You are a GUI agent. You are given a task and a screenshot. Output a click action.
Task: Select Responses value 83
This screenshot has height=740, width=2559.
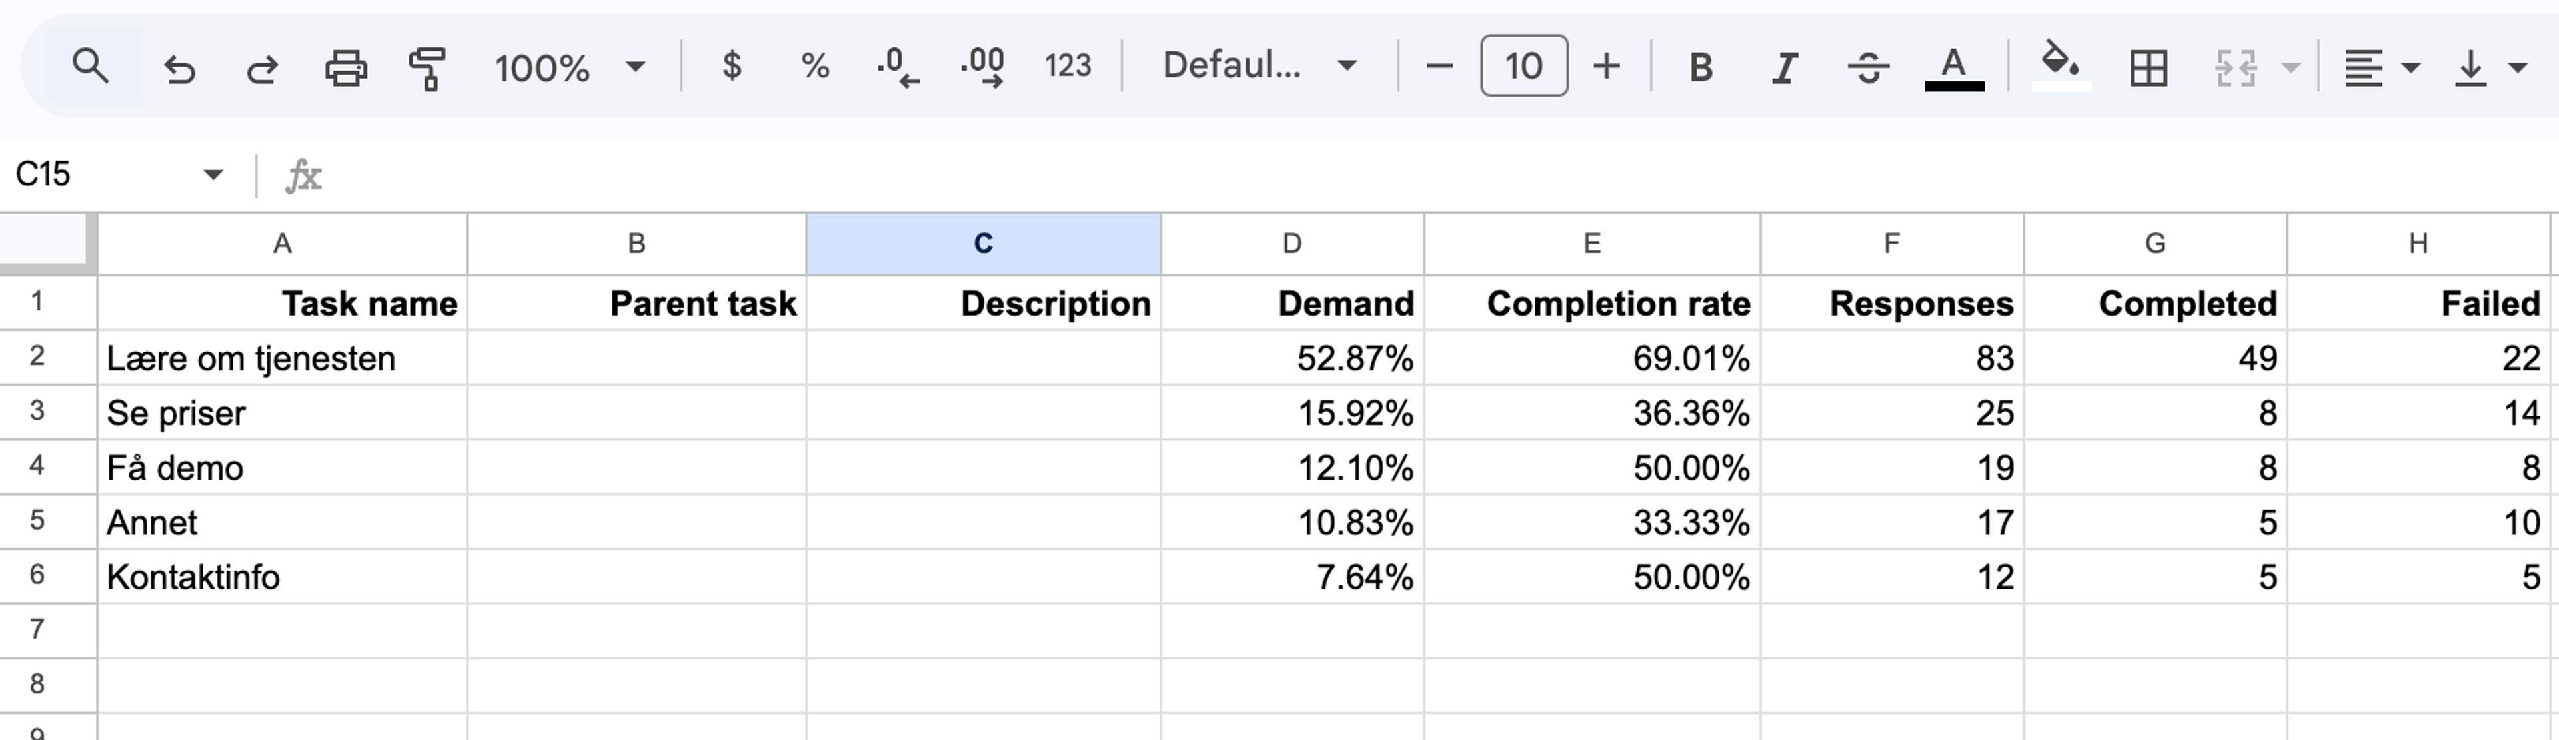coord(1891,358)
